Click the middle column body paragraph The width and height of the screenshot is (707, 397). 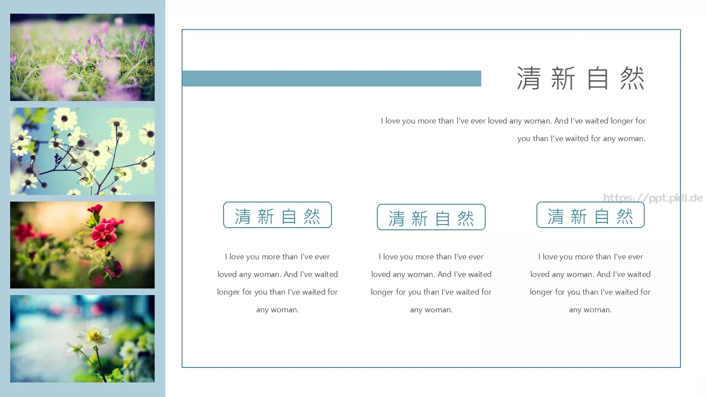tap(431, 283)
